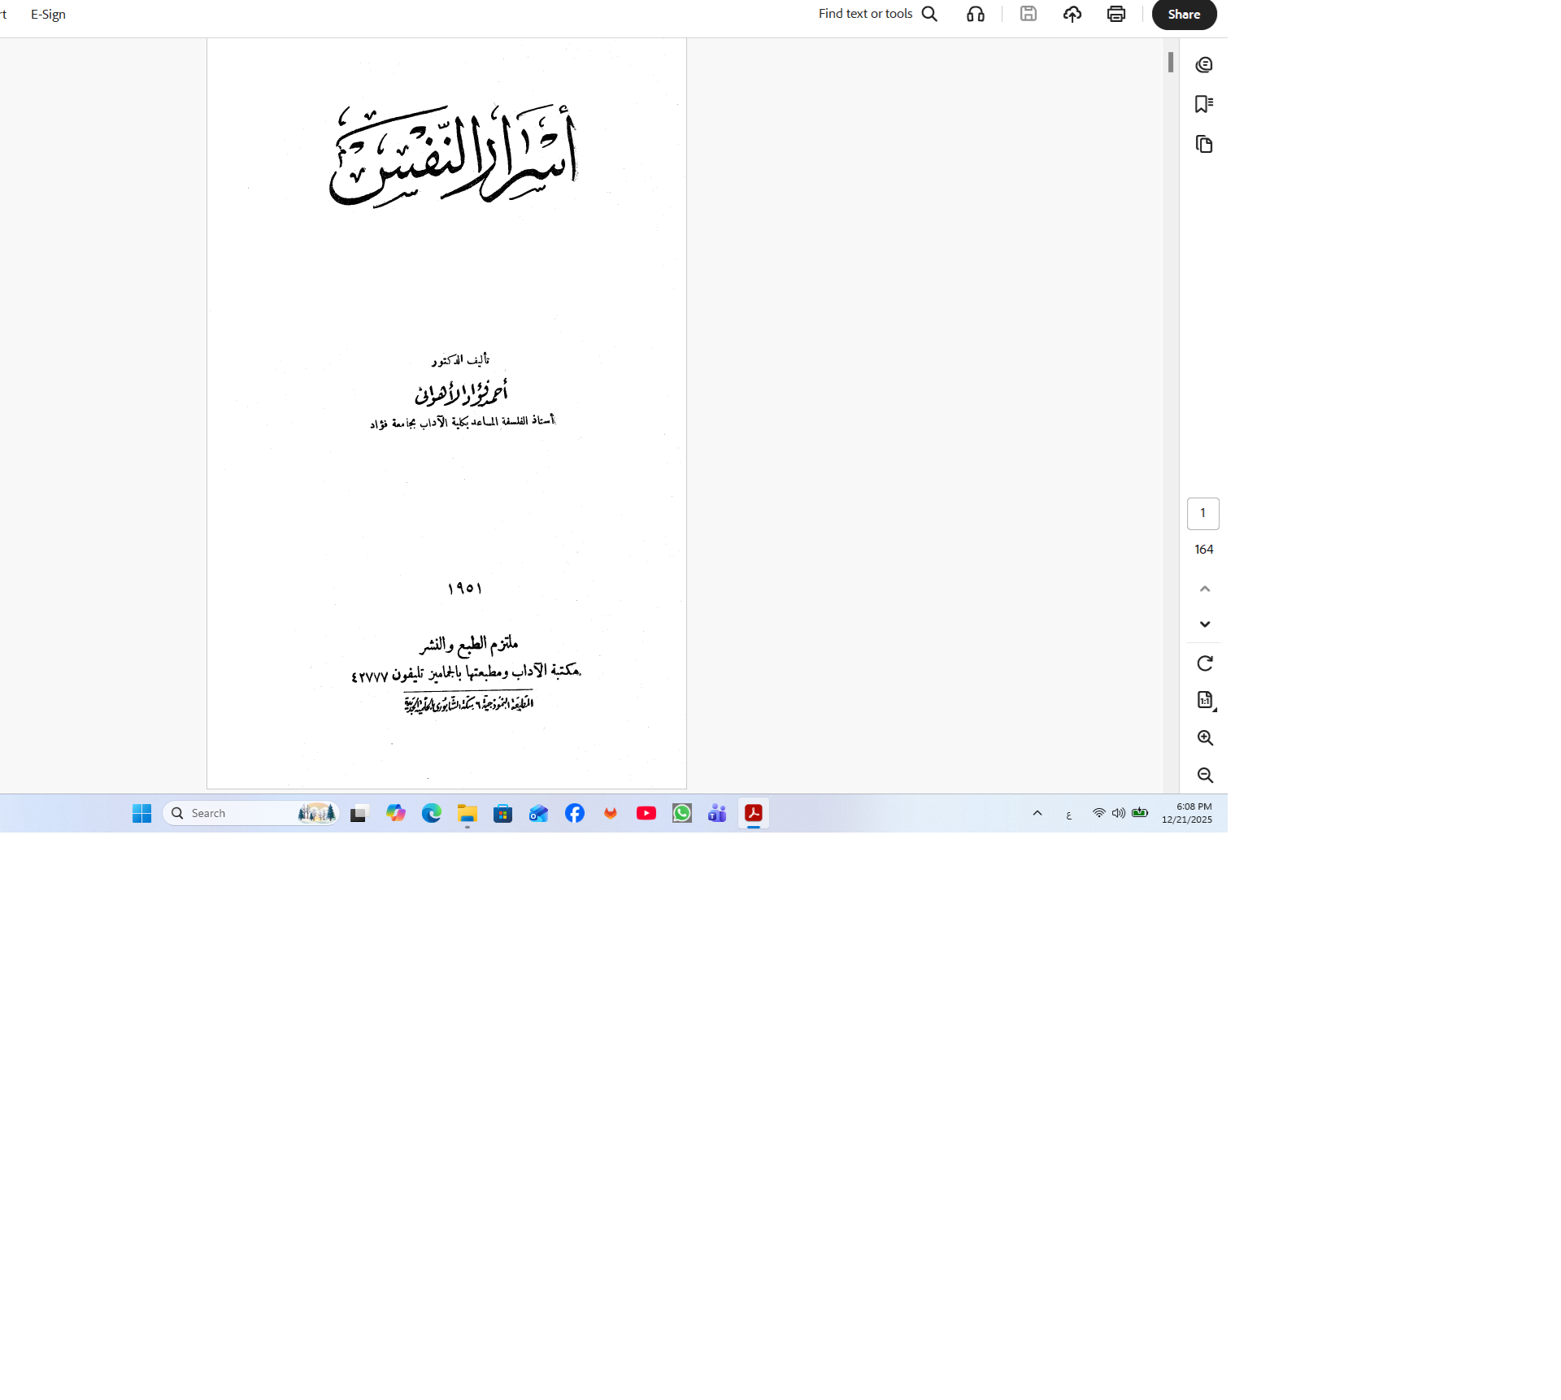Expand the hidden system tray icons

[1037, 813]
